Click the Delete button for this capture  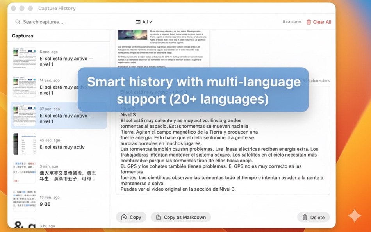pyautogui.click(x=314, y=217)
